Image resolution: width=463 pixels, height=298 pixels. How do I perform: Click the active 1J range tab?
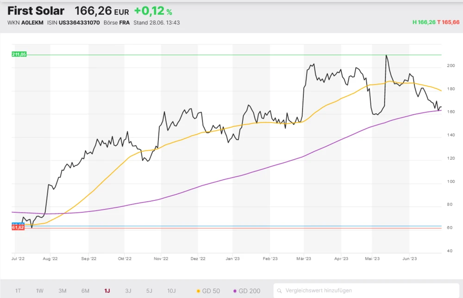pos(107,291)
